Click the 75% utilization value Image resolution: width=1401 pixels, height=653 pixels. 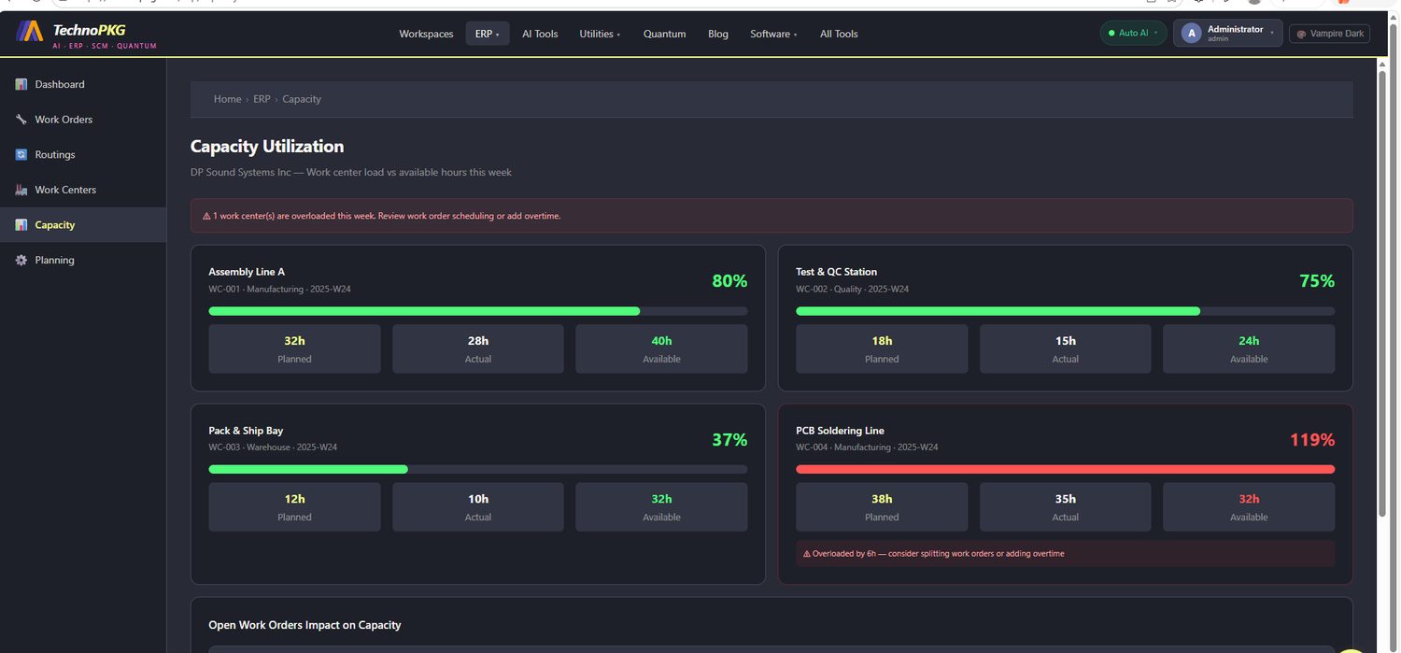pos(1317,281)
